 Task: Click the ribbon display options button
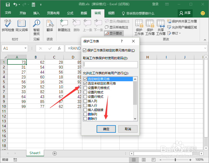167,4
